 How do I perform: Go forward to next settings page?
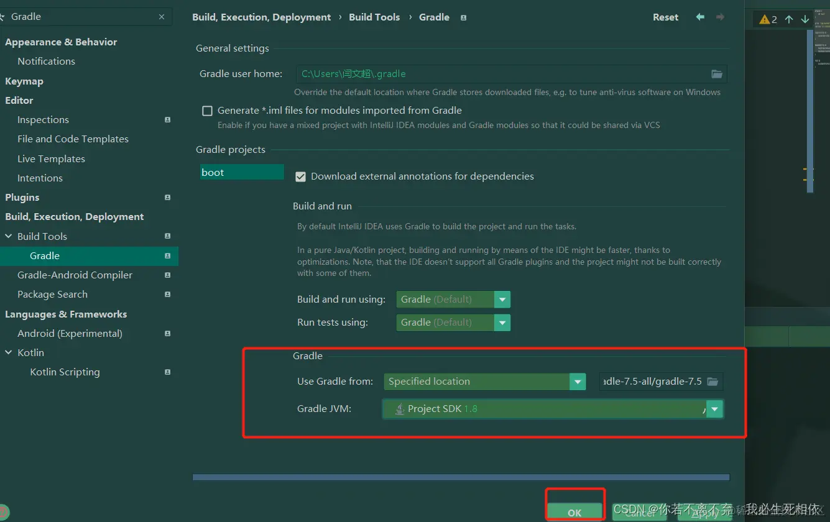[720, 17]
